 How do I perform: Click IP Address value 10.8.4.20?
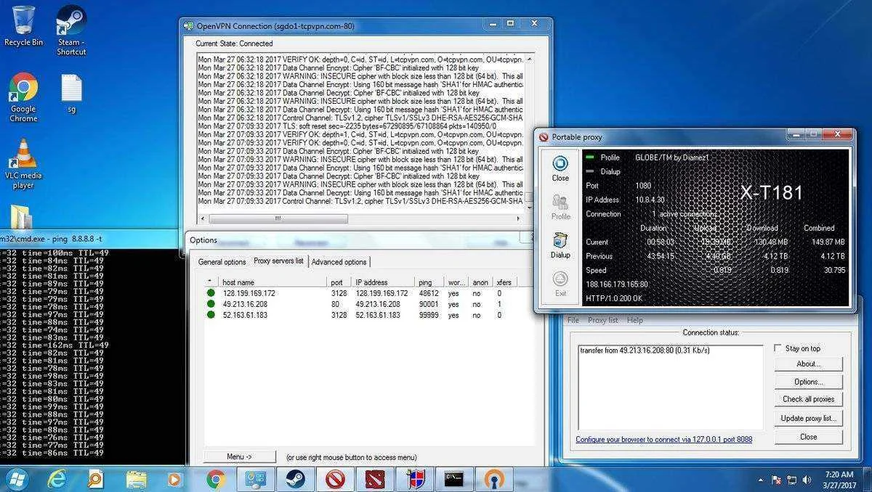click(650, 200)
